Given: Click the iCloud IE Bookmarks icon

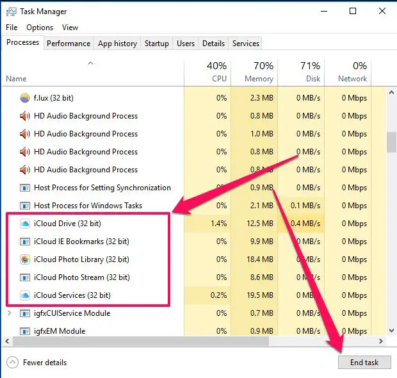Looking at the screenshot, I should (x=25, y=242).
